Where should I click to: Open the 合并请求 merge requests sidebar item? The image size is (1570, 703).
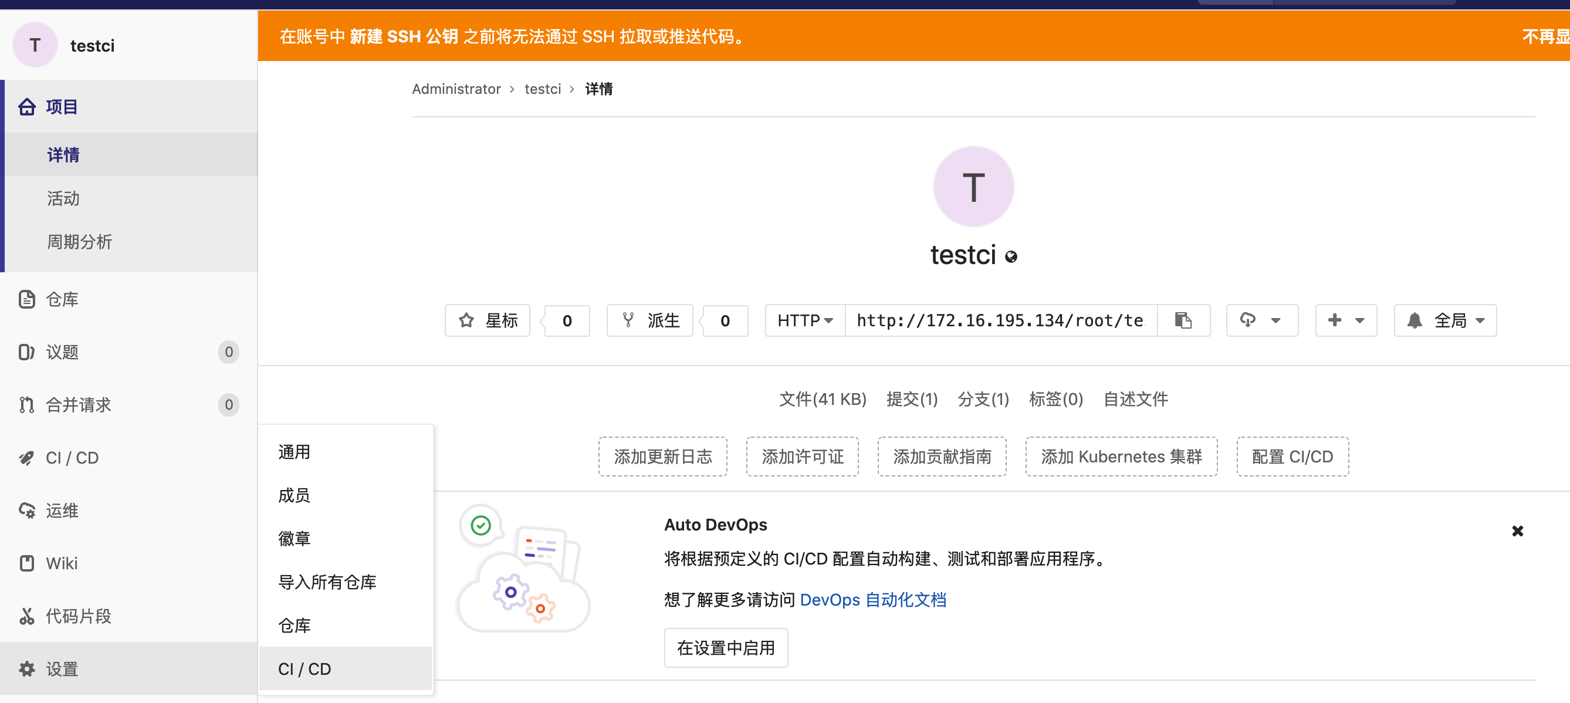78,405
